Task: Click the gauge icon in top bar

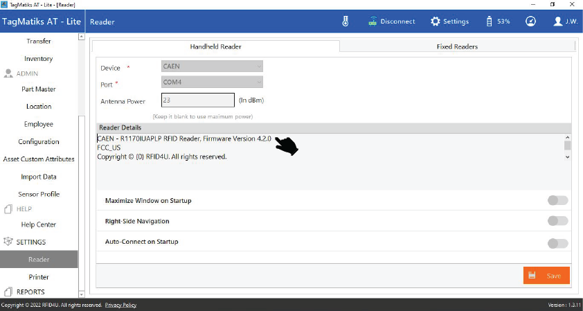Action: pos(530,21)
